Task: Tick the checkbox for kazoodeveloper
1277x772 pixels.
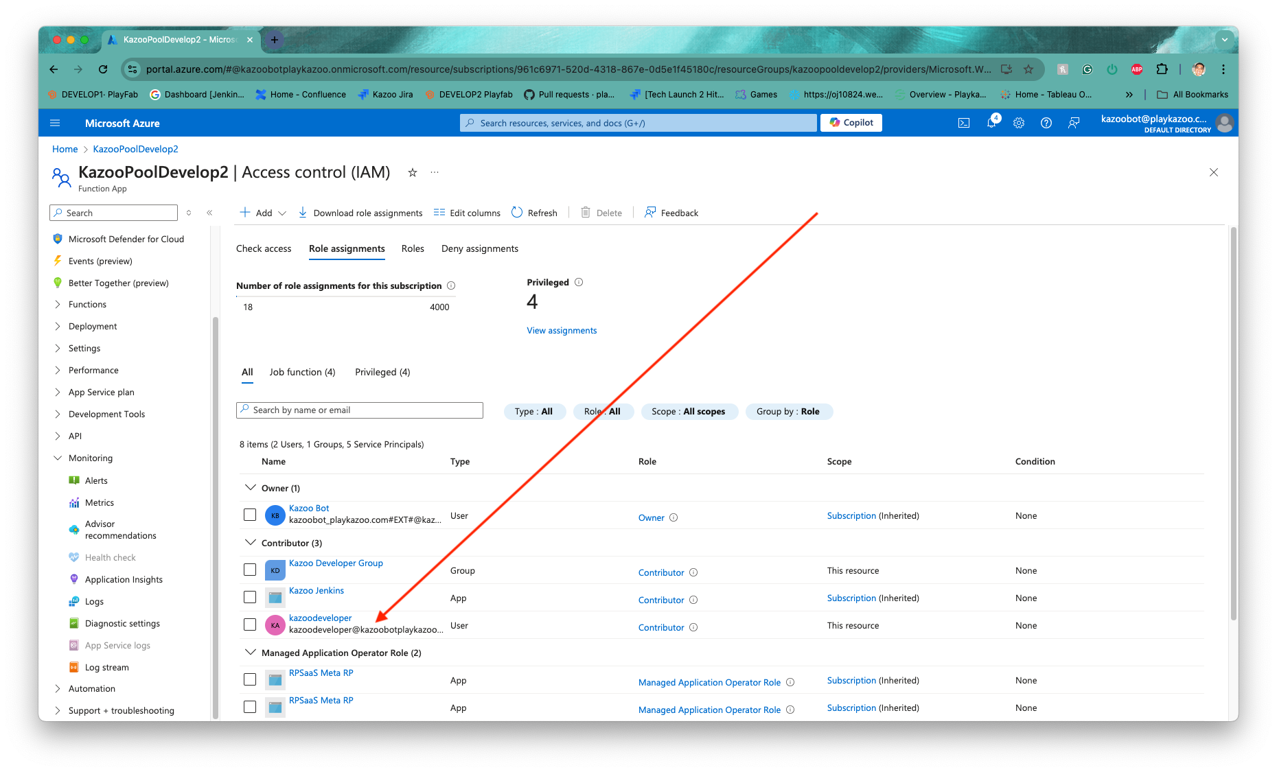Action: tap(250, 624)
